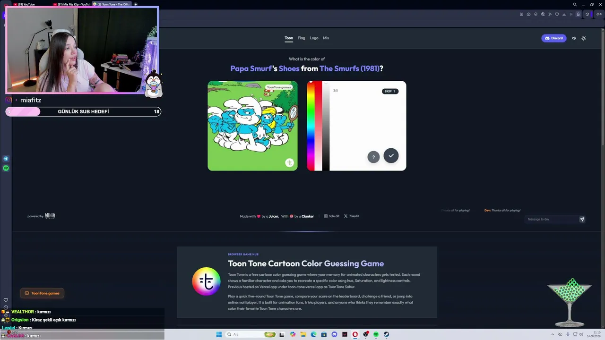The image size is (605, 340).
Task: Click the send arrow icon in toolbar
Action: [x=550, y=14]
